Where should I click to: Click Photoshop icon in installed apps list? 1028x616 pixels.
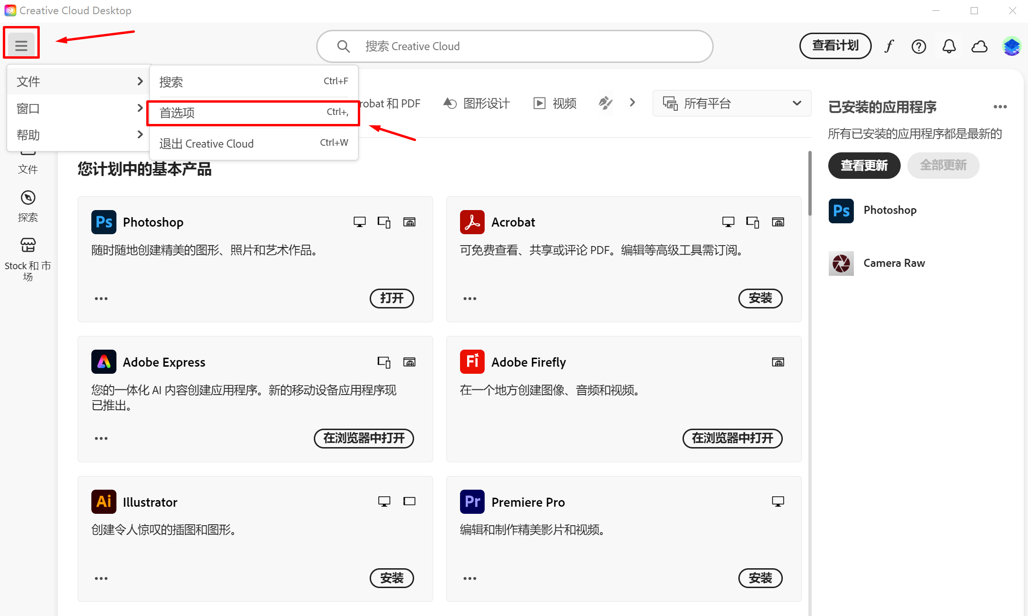[841, 211]
